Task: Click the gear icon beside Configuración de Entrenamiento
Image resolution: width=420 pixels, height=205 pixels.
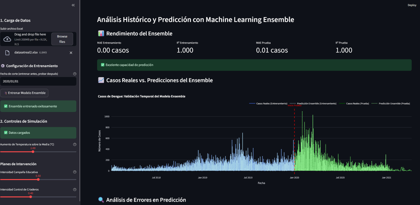Action: pos(3,66)
